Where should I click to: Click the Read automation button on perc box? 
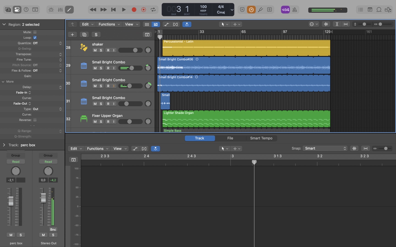click(x=16, y=162)
